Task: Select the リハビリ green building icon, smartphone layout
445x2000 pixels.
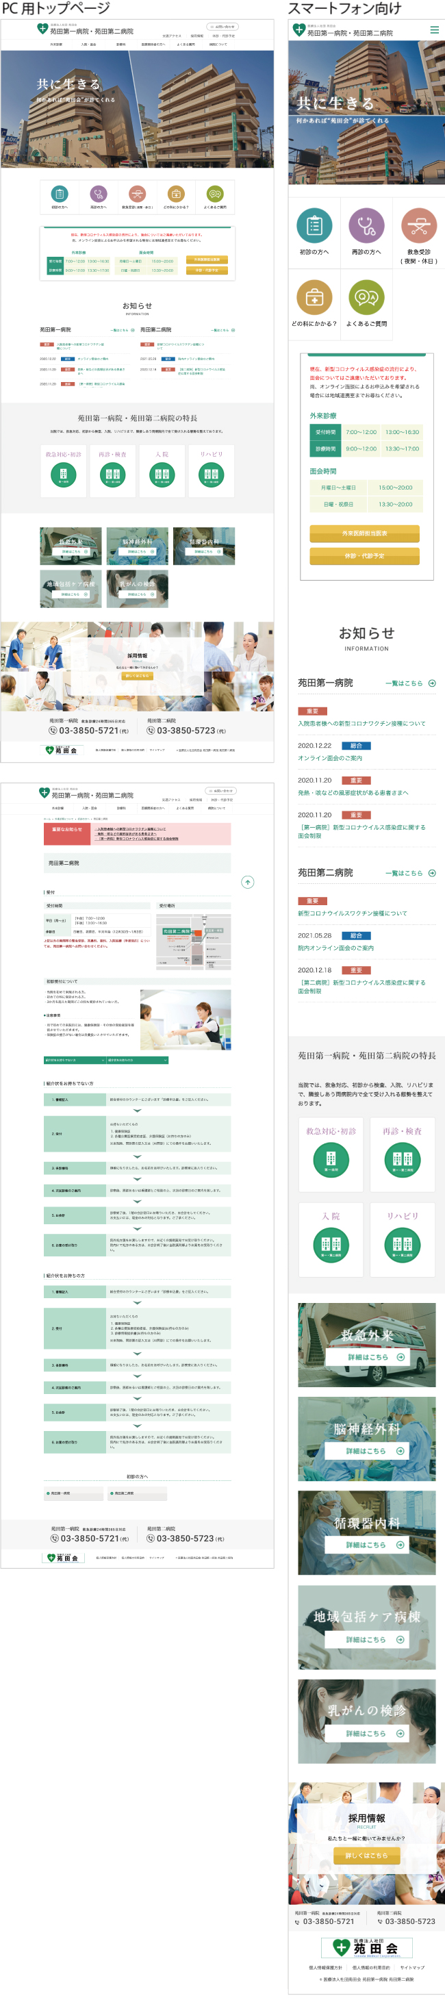Action: click(x=403, y=1244)
